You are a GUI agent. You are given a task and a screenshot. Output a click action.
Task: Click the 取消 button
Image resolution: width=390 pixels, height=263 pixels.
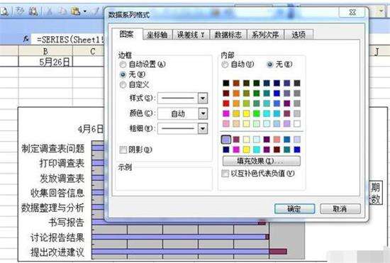(340, 209)
